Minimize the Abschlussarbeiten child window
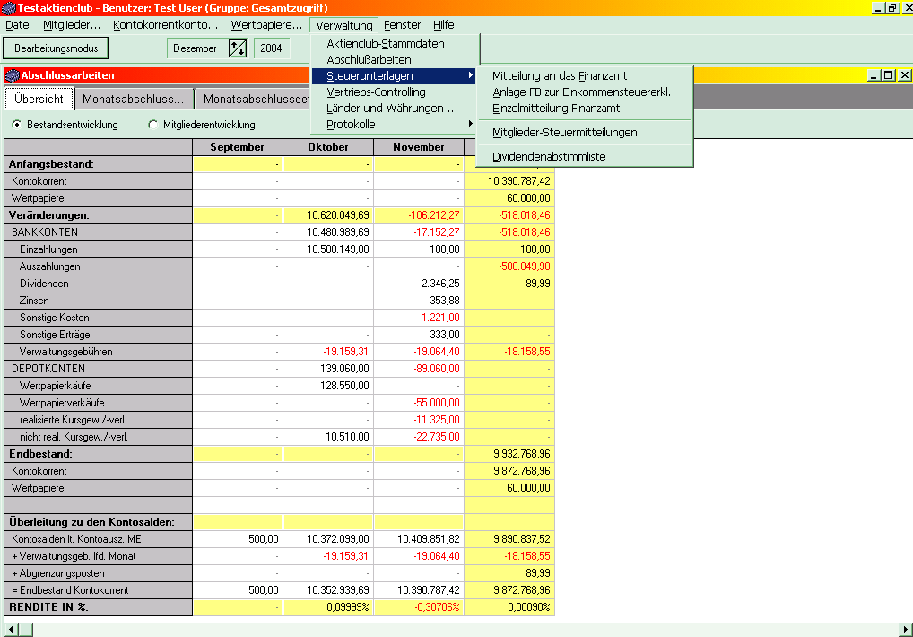Image resolution: width=913 pixels, height=637 pixels. click(x=874, y=75)
